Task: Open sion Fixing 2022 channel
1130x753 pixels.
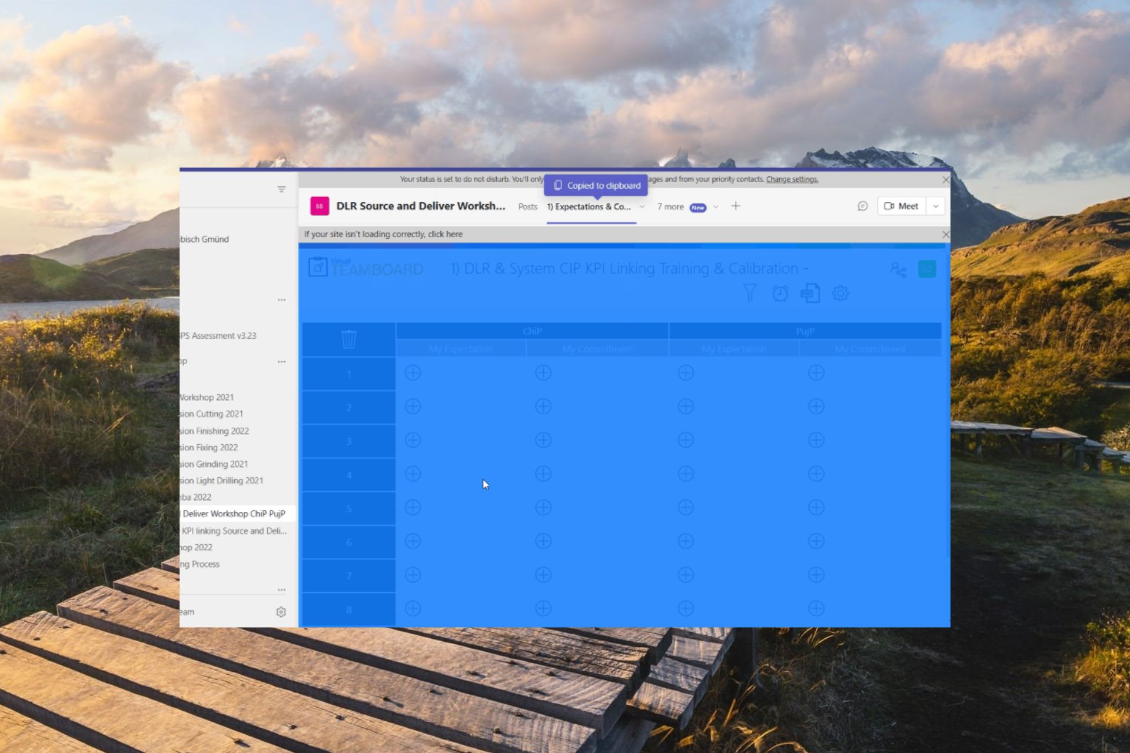Action: pyautogui.click(x=209, y=447)
